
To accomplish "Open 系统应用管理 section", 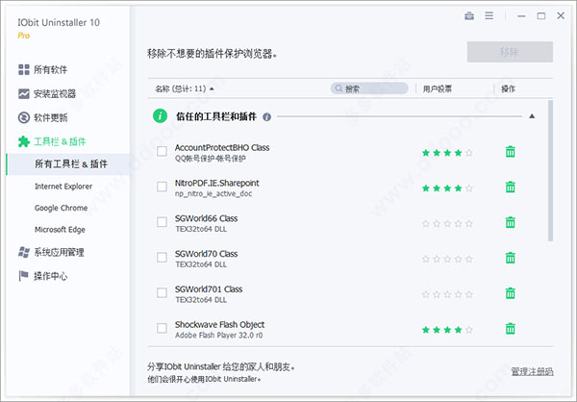I will pyautogui.click(x=59, y=252).
